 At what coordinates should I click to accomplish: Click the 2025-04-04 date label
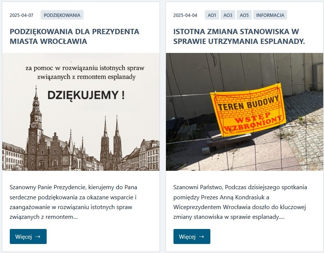point(185,15)
